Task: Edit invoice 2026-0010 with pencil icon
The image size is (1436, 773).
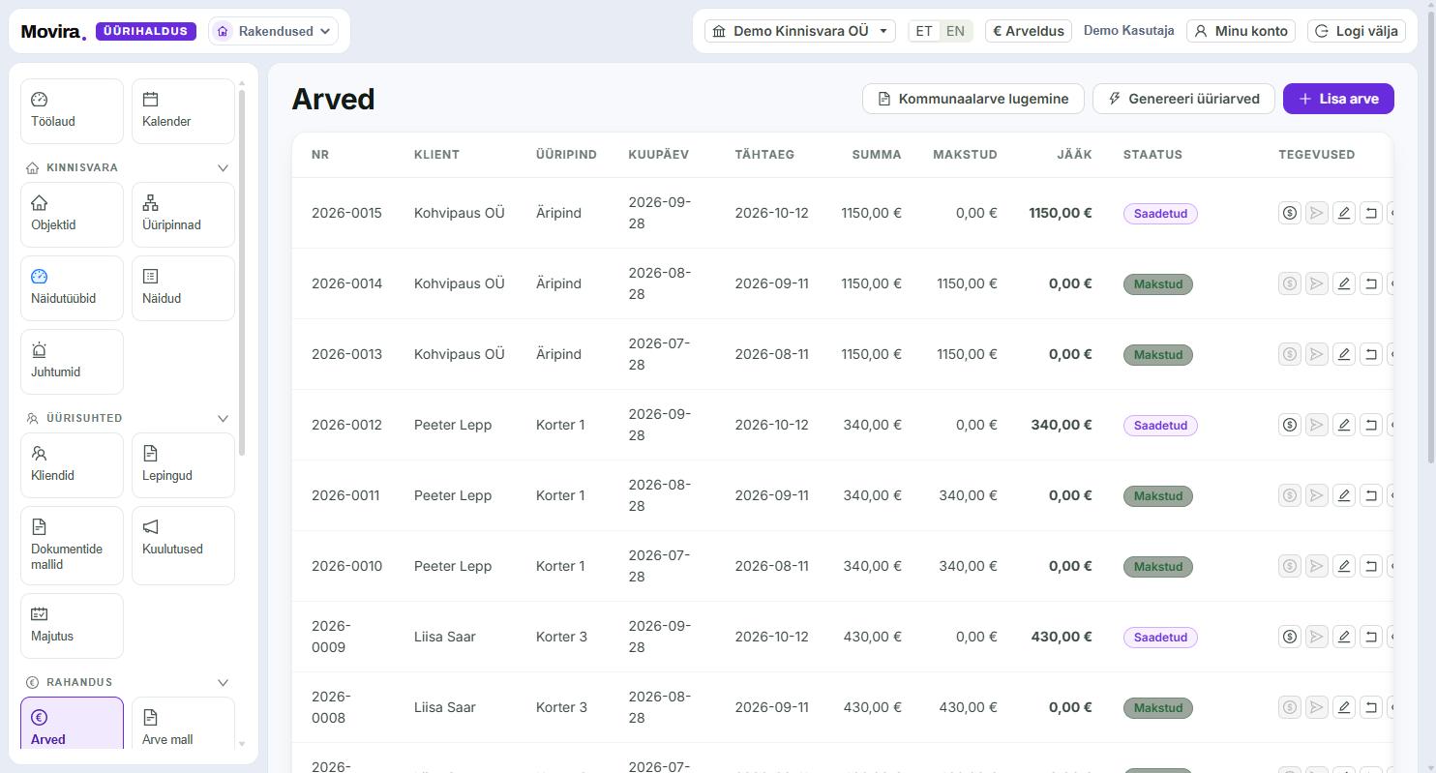Action: (1343, 566)
